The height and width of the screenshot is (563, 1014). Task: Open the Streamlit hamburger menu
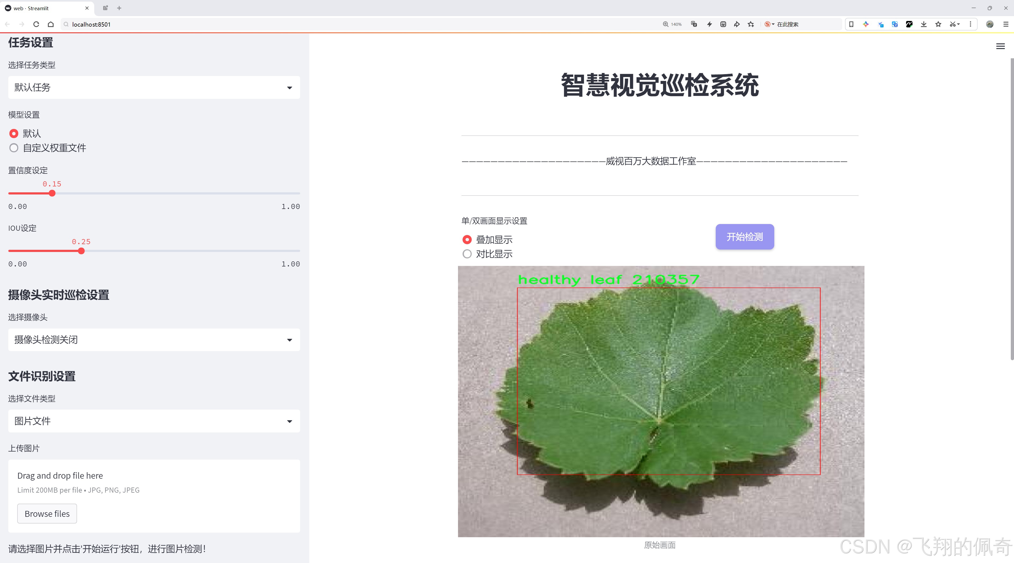(x=1000, y=46)
